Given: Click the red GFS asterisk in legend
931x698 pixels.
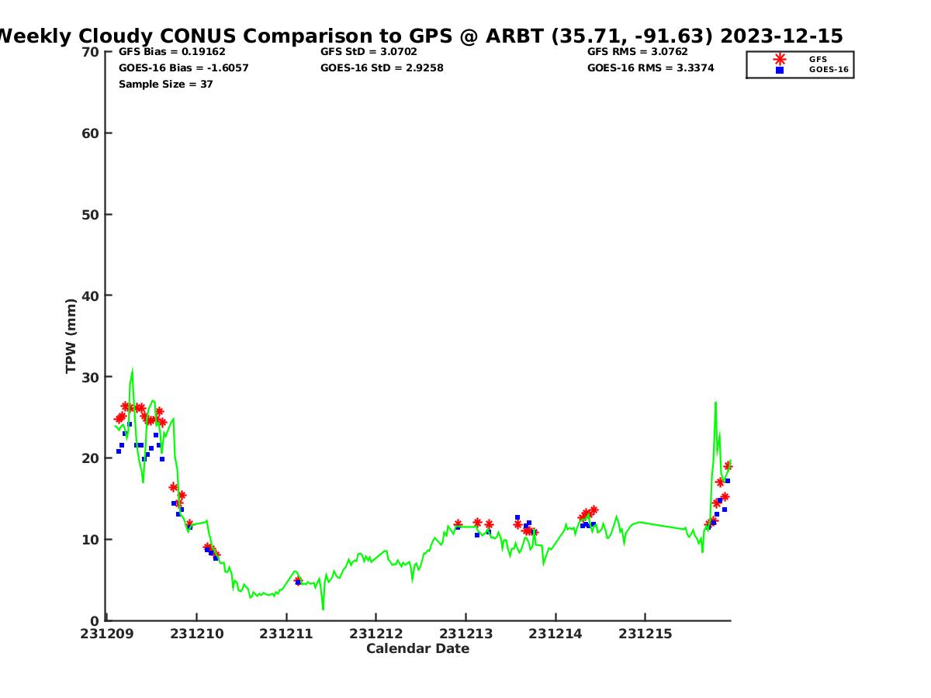Looking at the screenshot, I should click(x=780, y=59).
